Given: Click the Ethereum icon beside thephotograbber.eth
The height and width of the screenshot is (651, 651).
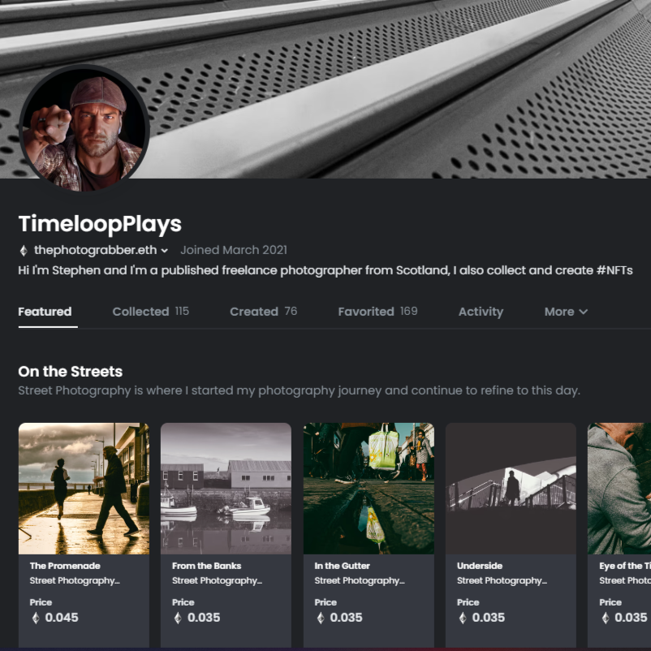Looking at the screenshot, I should click(x=24, y=250).
